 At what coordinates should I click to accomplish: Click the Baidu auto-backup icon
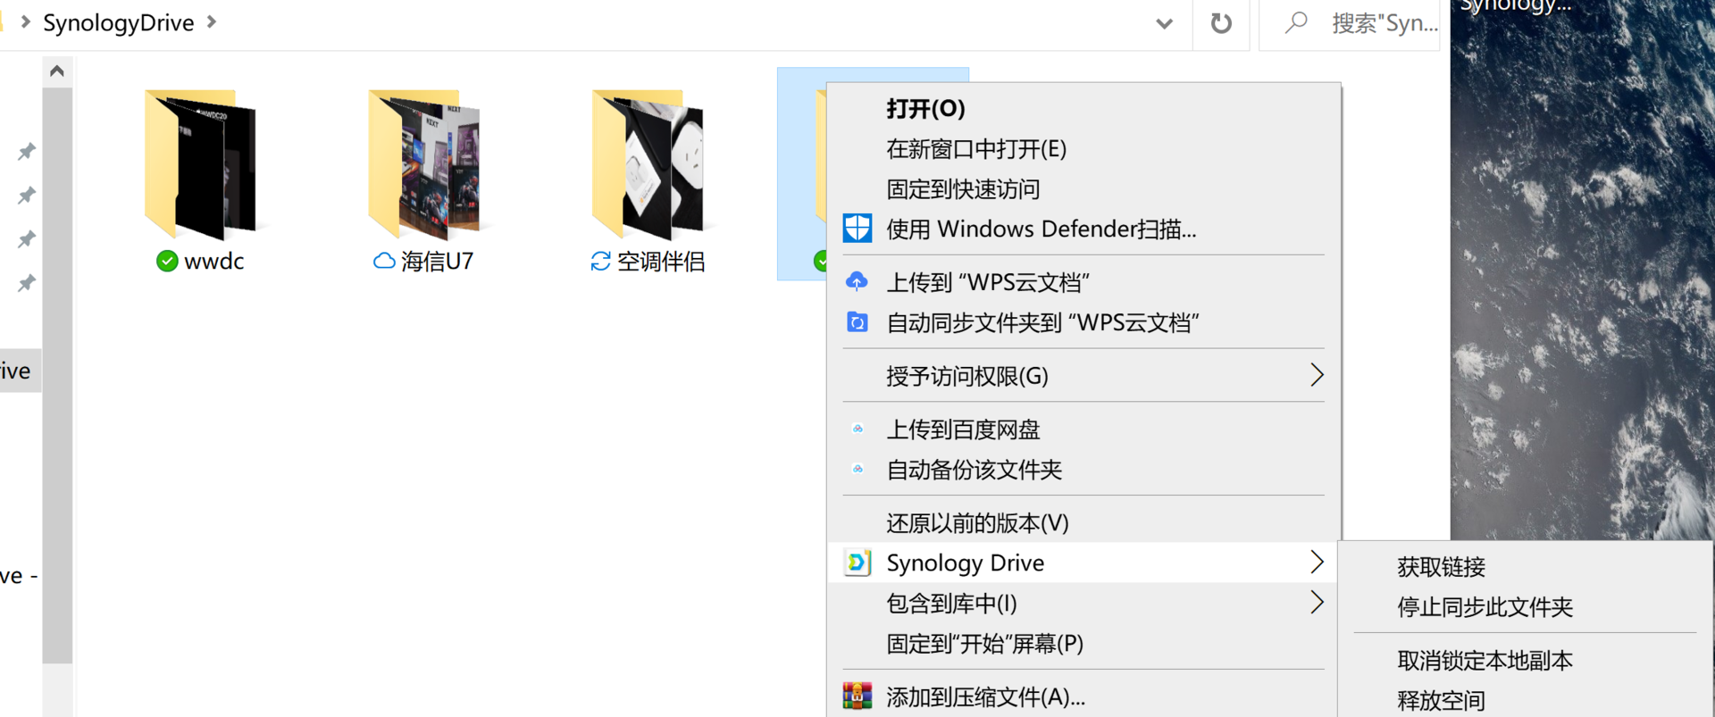point(857,469)
